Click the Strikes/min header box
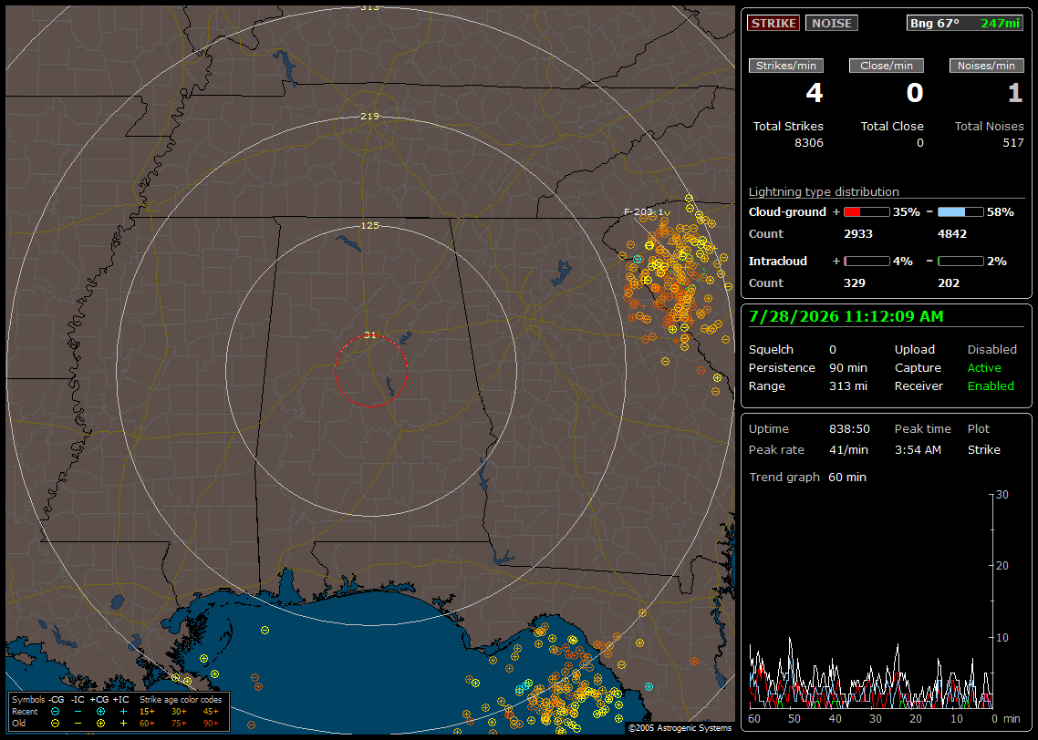The width and height of the screenshot is (1038, 740). click(x=785, y=66)
